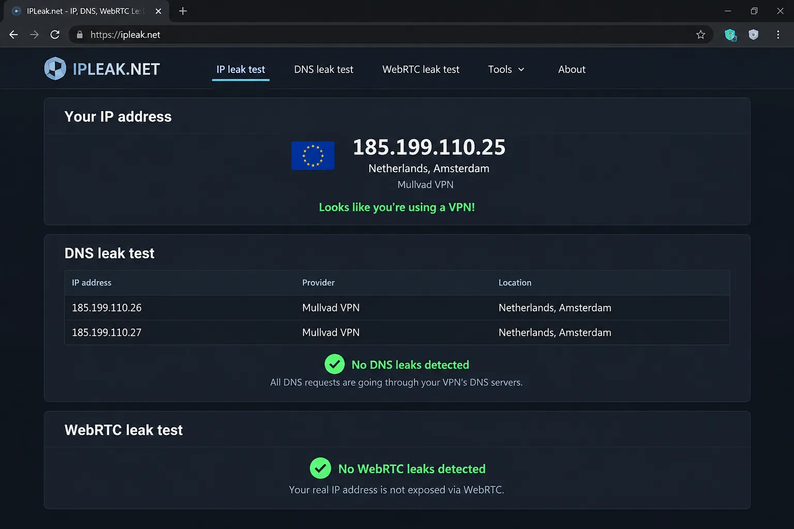Click 'Looks like you're using a VPN!' text
This screenshot has height=529, width=794.
pos(397,207)
